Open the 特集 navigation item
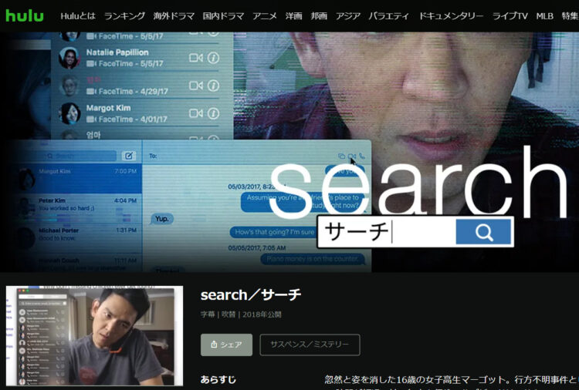 pos(571,16)
